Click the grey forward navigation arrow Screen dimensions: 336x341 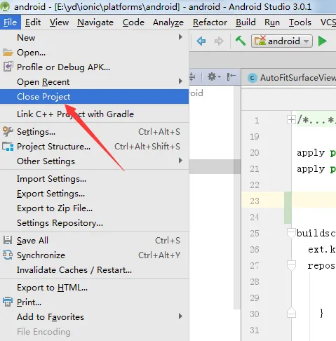click(x=219, y=41)
